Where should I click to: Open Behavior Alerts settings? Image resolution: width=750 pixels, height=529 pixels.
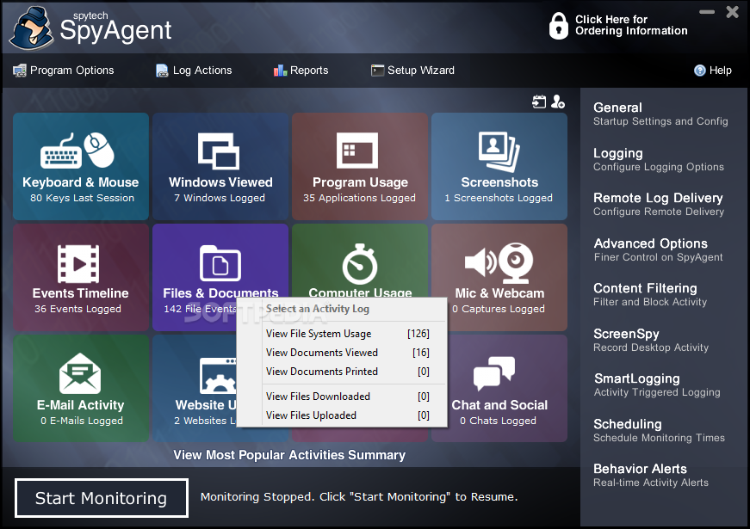tap(651, 475)
